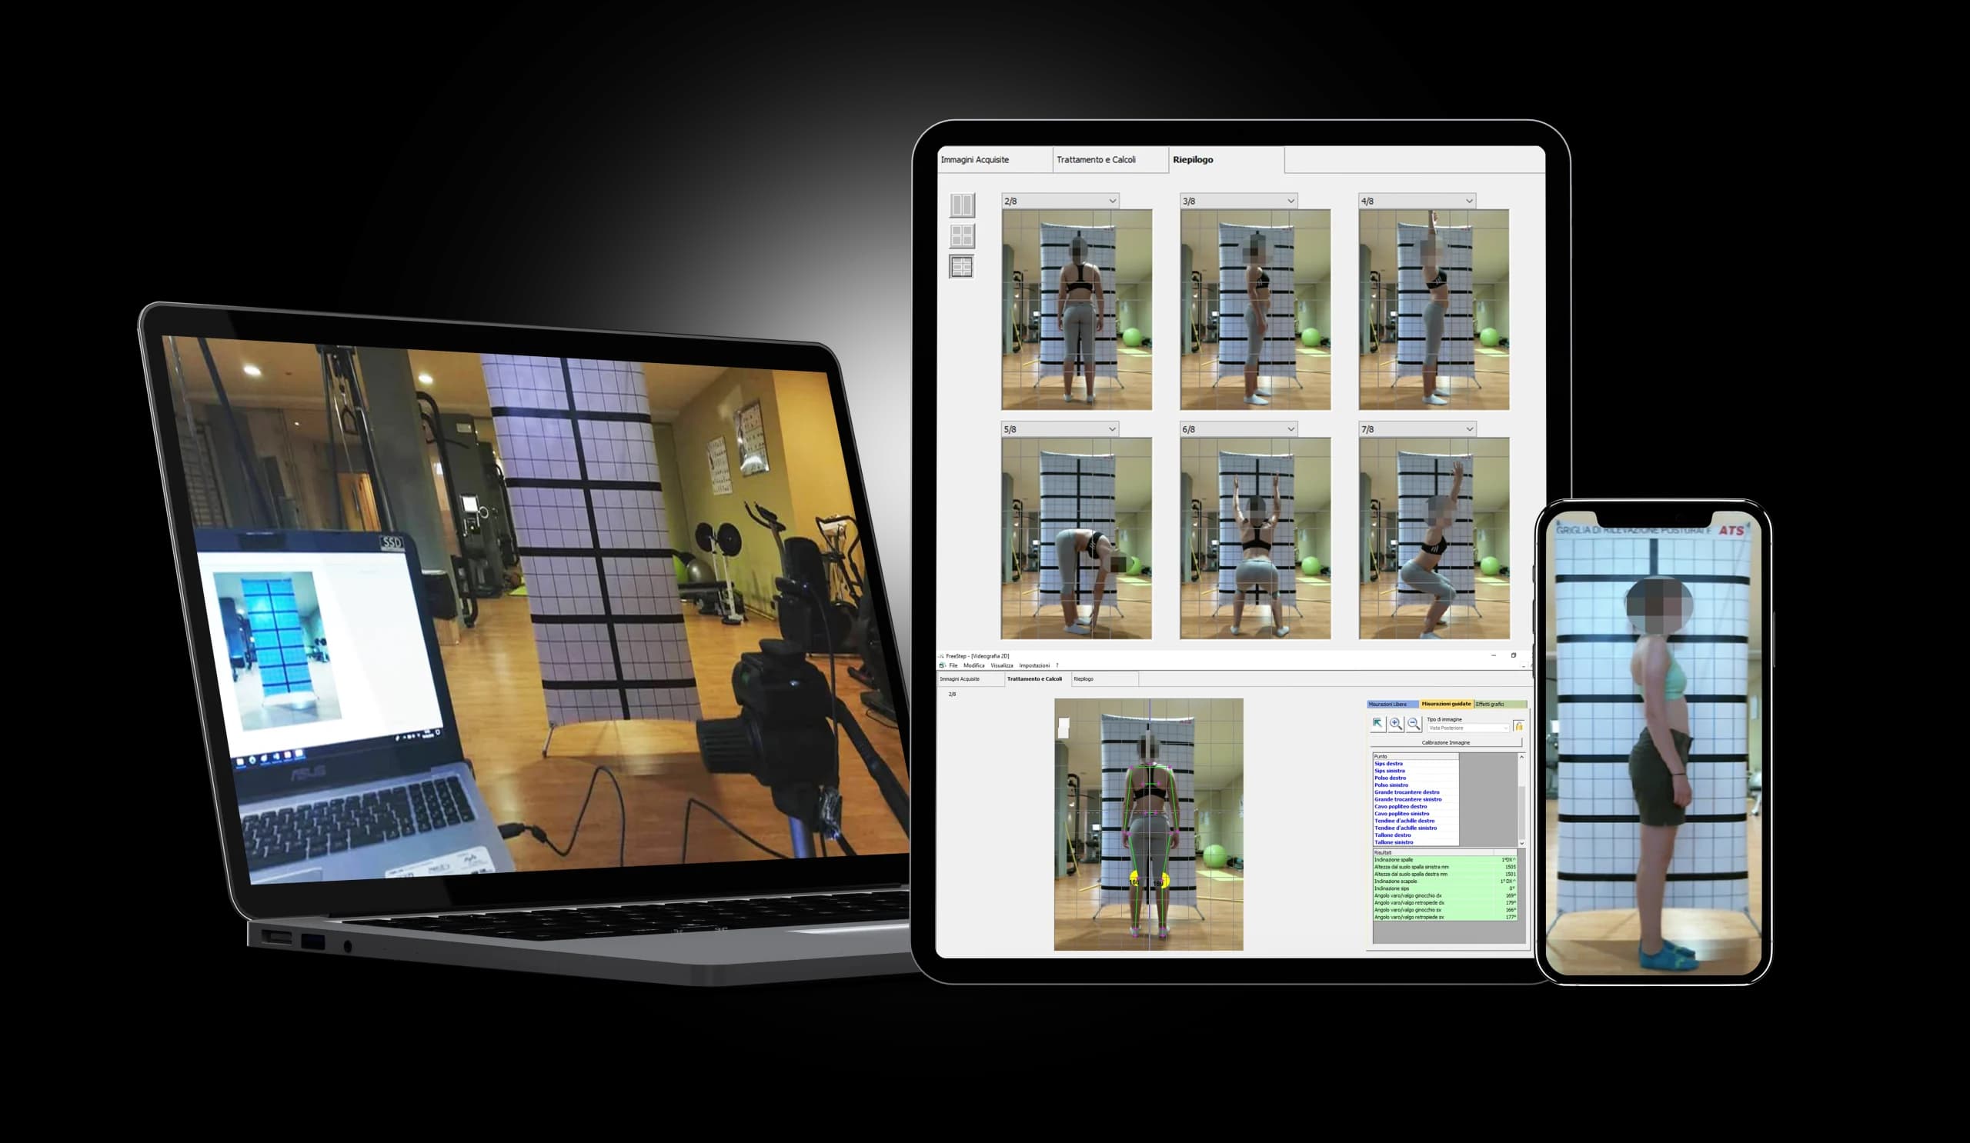Image resolution: width=1970 pixels, height=1143 pixels.
Task: Open the 4/8 image selector dropdown
Action: 1469,201
